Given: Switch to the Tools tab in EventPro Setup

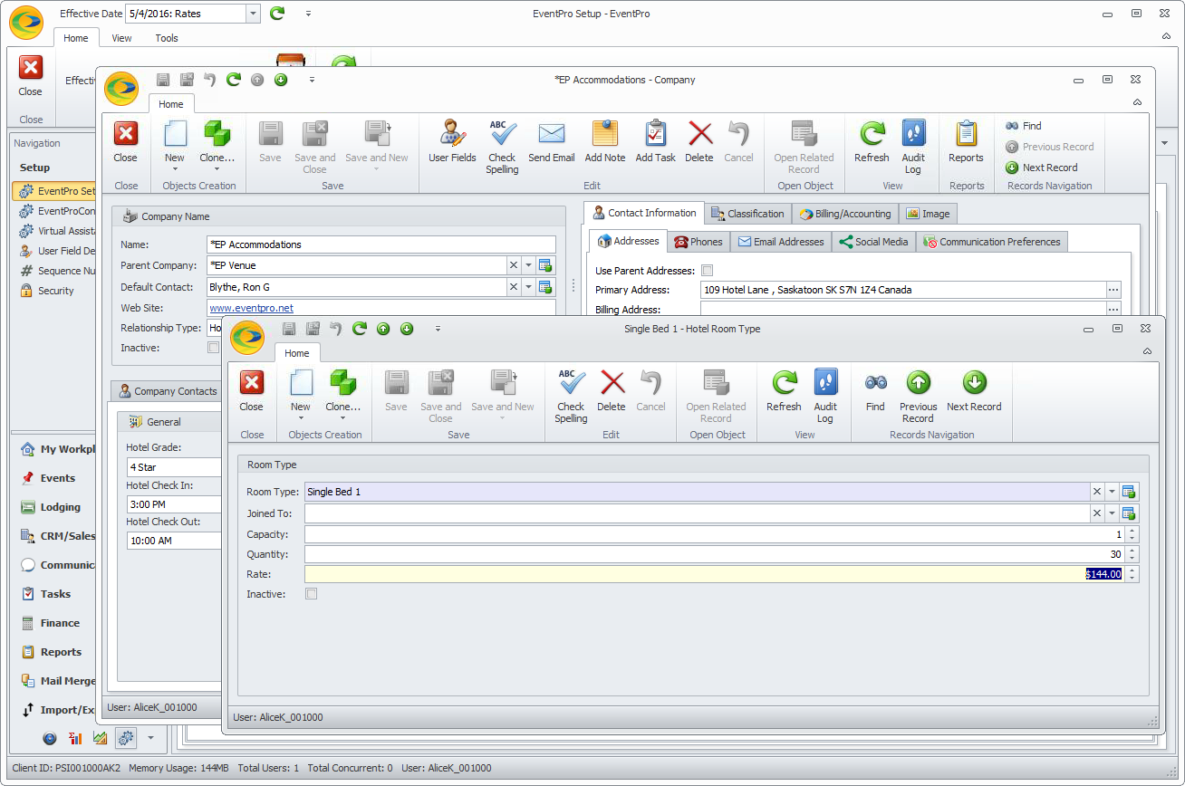Looking at the screenshot, I should (x=167, y=38).
